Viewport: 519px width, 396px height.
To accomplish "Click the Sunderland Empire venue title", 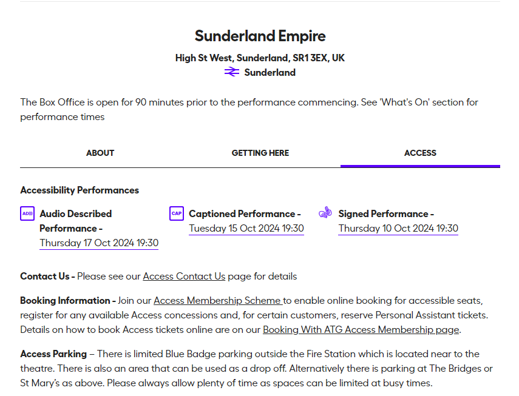I will point(260,36).
